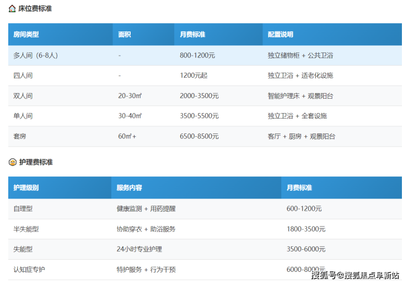The width and height of the screenshot is (408, 284).
Task: Select the 单人间 room type cell
Action: tap(23, 116)
